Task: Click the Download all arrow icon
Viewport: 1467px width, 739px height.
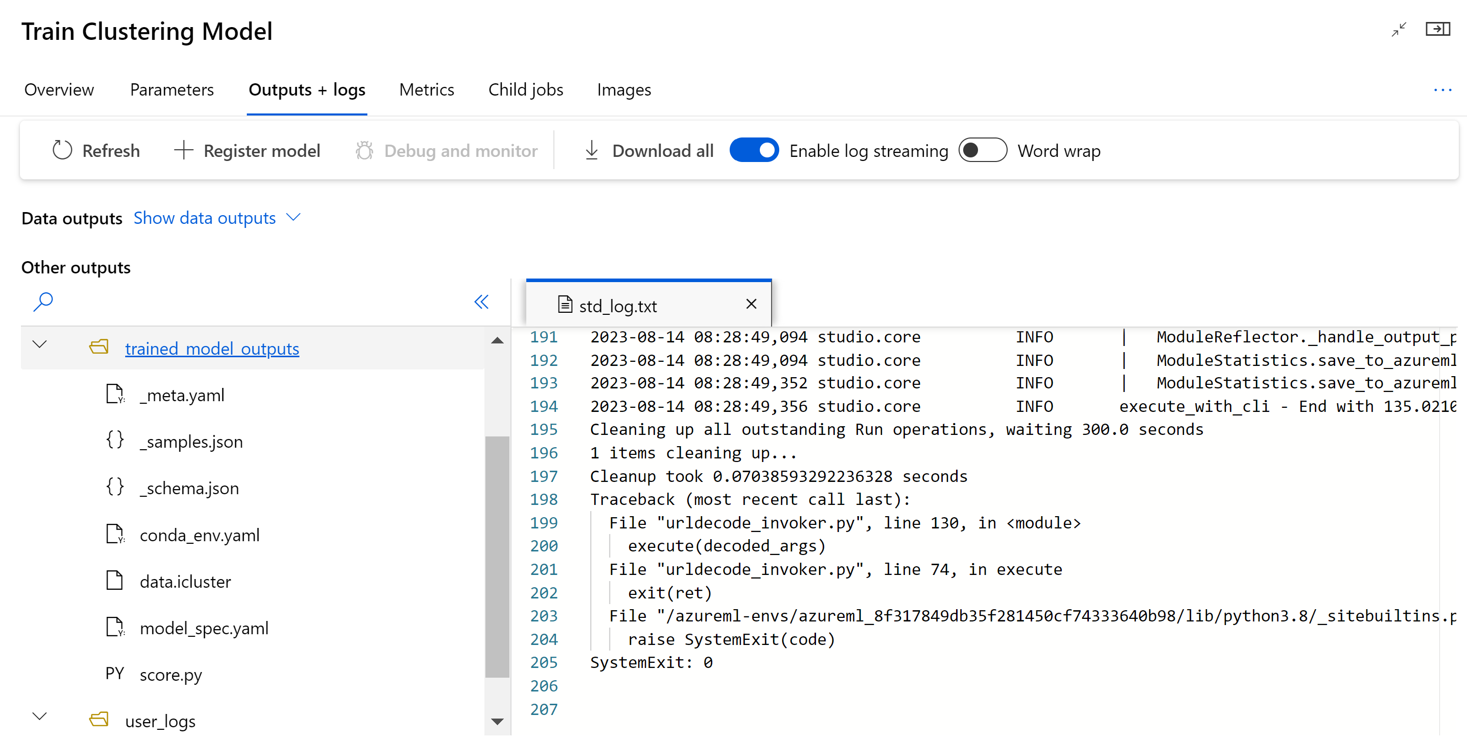Action: coord(591,150)
